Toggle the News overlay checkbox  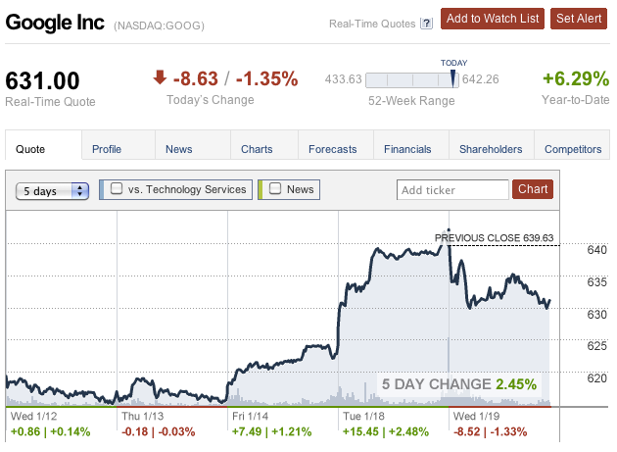[276, 189]
